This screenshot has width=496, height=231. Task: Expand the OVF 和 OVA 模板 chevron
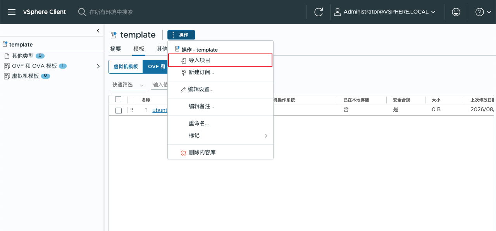click(98, 66)
